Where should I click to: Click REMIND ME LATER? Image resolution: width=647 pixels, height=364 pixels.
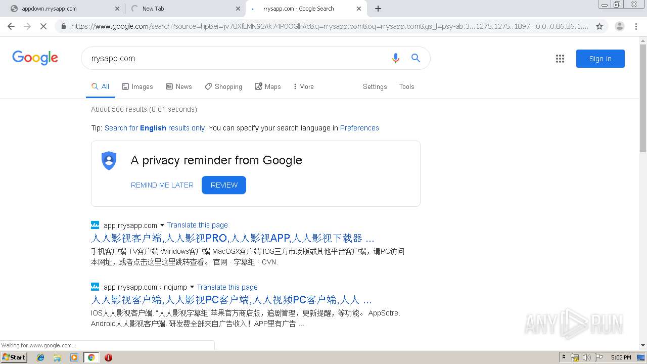(162, 185)
